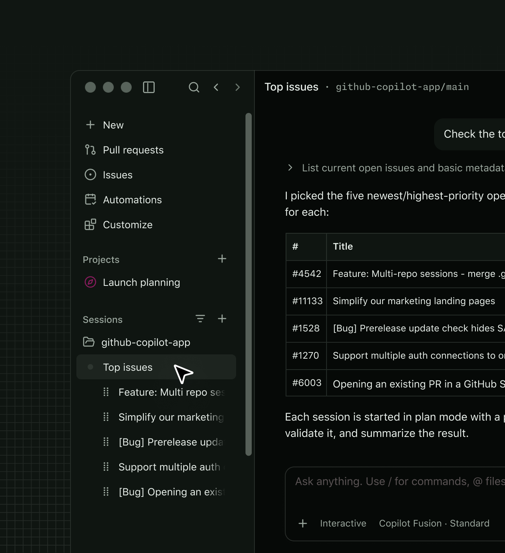Expand the List current open issues step
Viewport: 505px width, 553px height.
[x=290, y=167]
